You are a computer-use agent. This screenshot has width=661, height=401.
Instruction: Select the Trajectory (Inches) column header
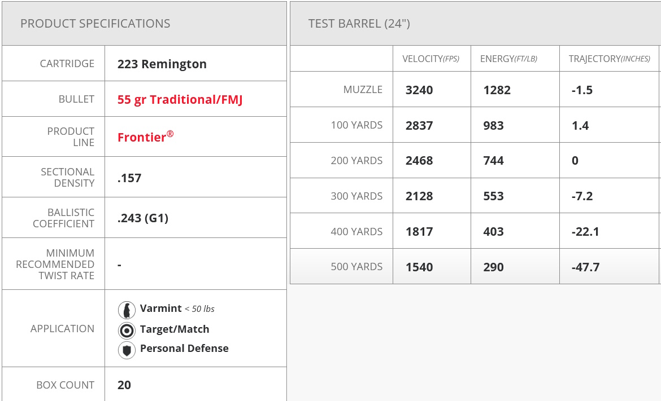(609, 59)
